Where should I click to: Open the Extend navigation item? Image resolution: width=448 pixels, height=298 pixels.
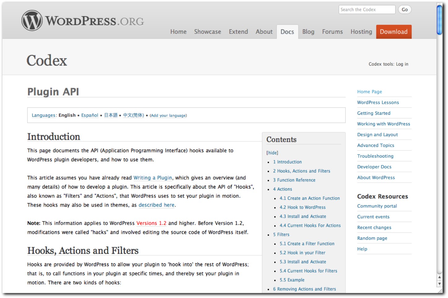point(238,32)
